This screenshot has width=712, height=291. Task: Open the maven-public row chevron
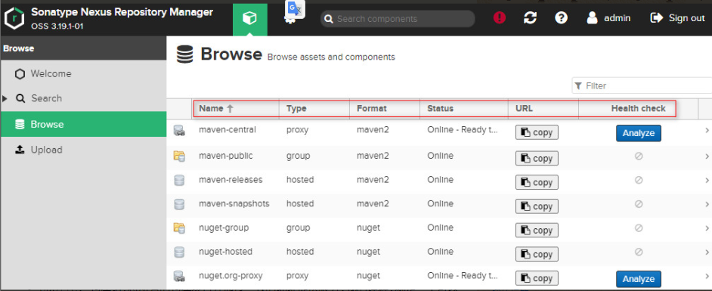707,156
